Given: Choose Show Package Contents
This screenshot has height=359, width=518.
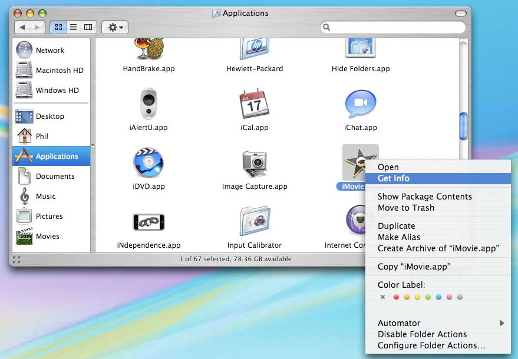Looking at the screenshot, I should pyautogui.click(x=438, y=197).
